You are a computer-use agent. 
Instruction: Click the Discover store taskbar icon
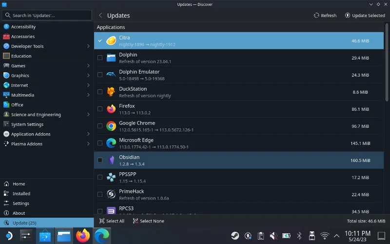tap(45, 236)
